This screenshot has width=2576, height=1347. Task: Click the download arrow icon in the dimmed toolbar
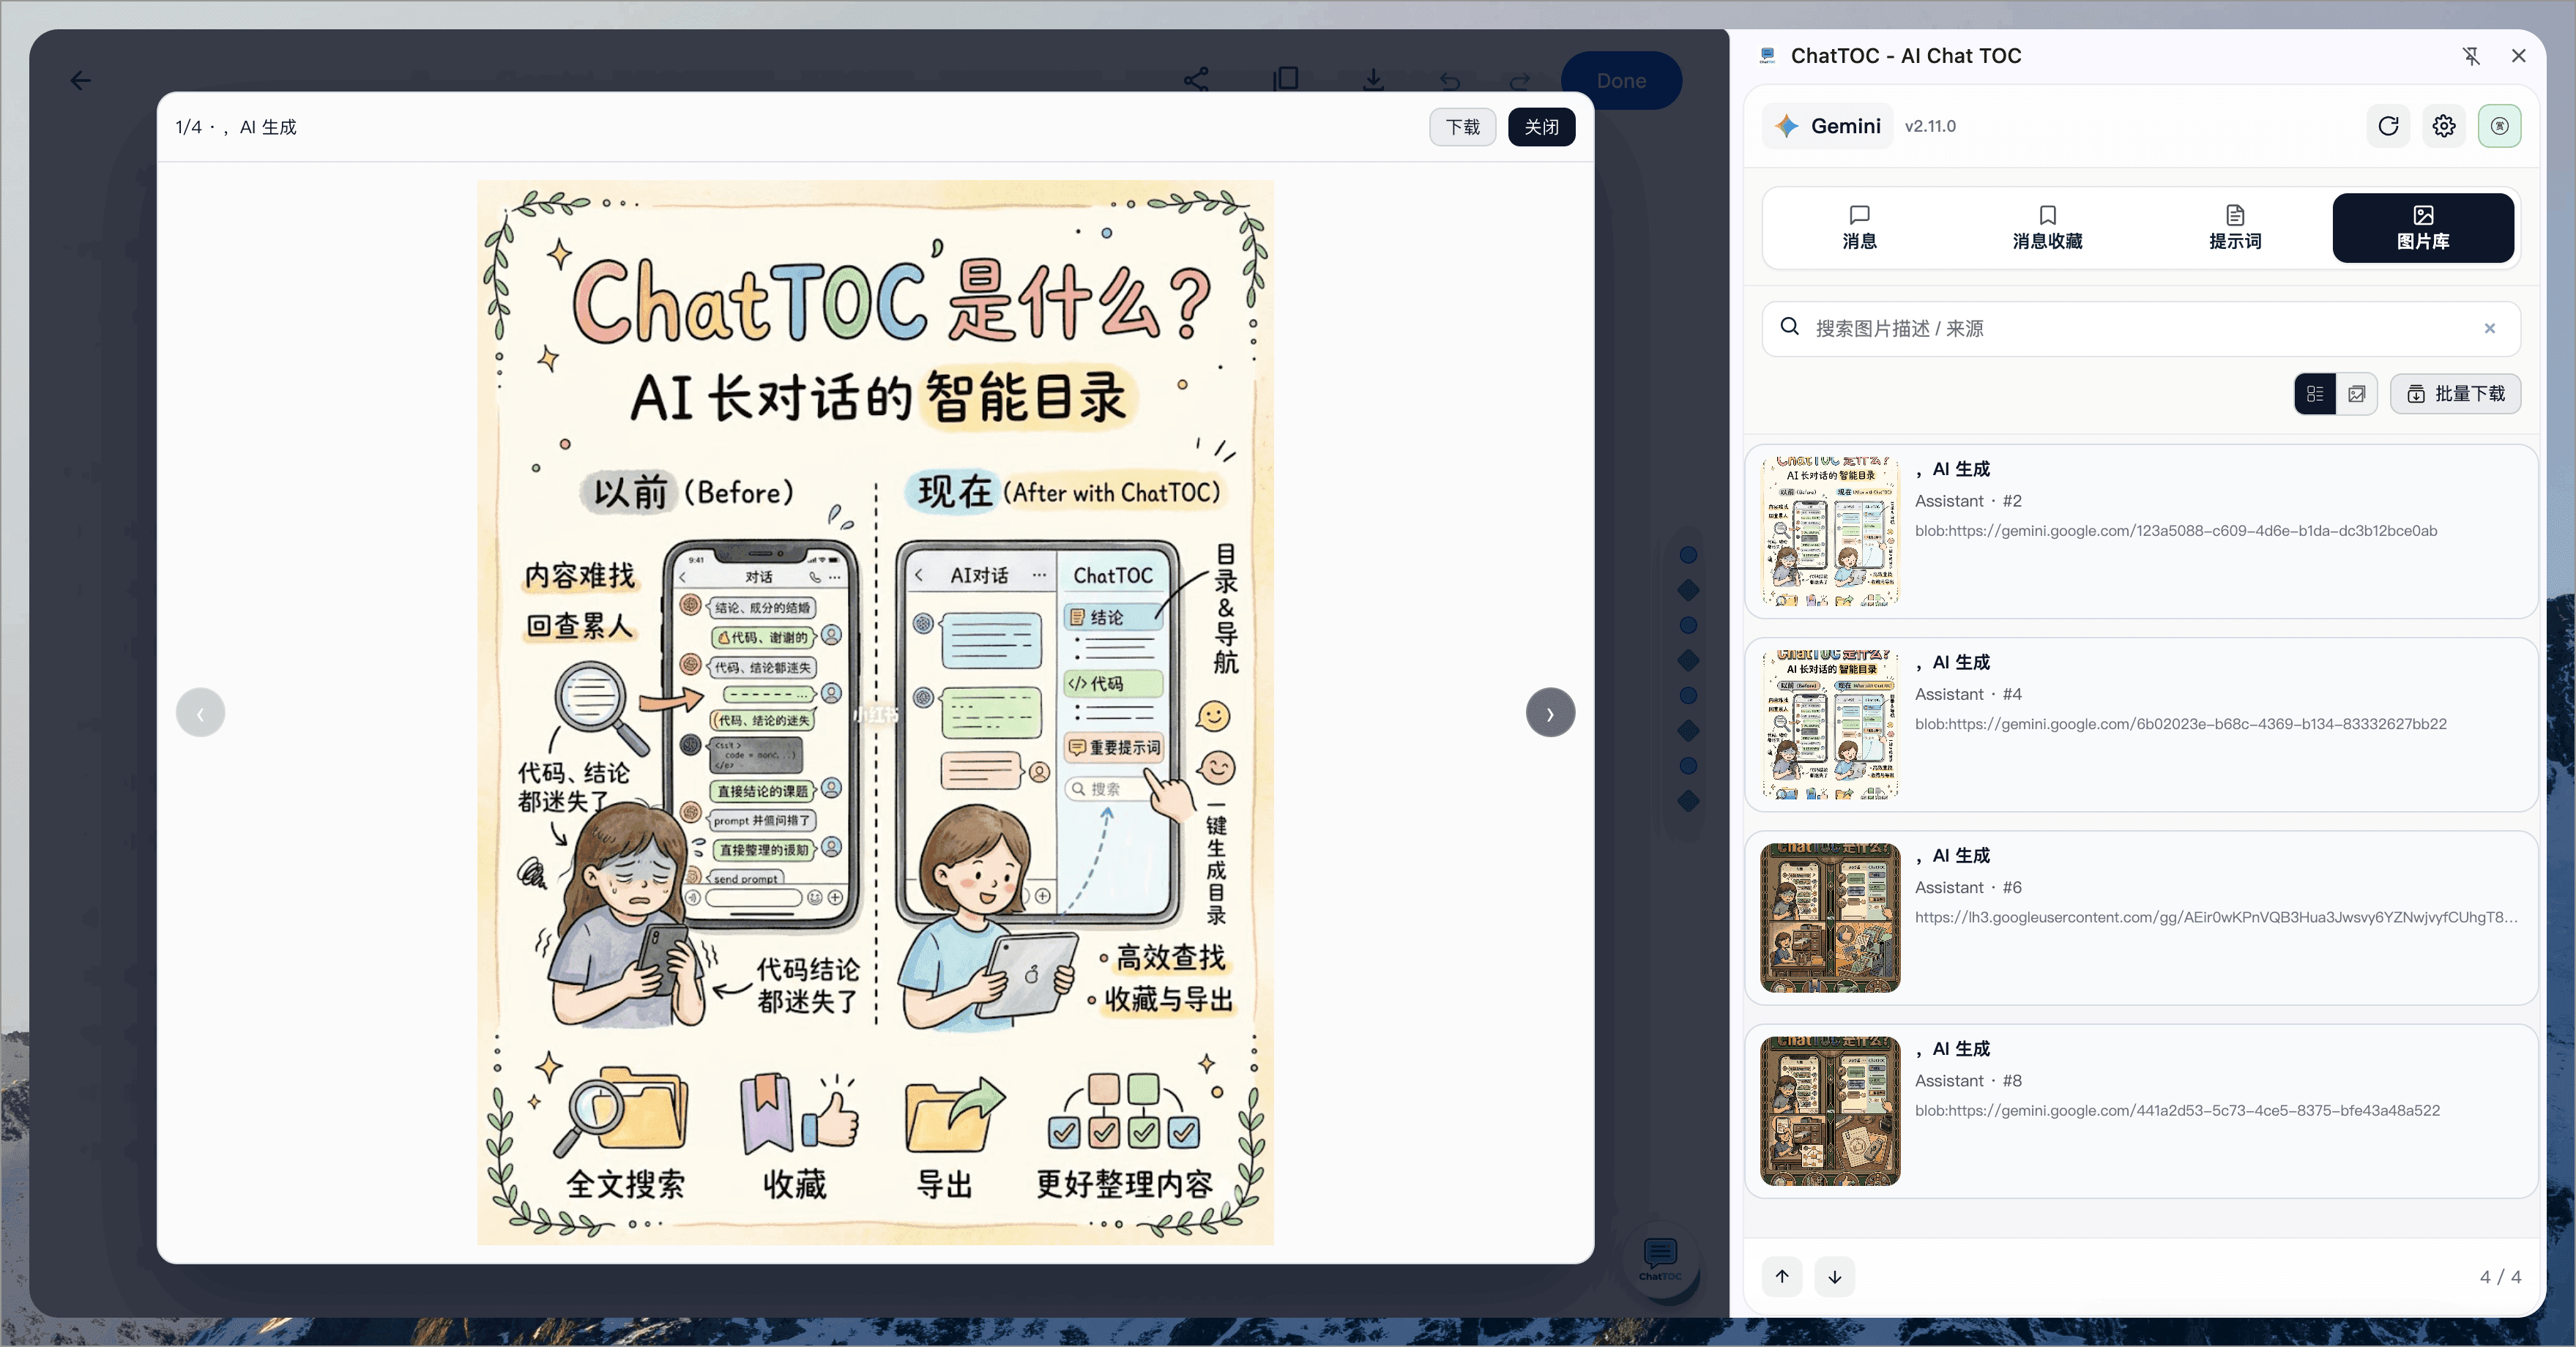(1373, 79)
